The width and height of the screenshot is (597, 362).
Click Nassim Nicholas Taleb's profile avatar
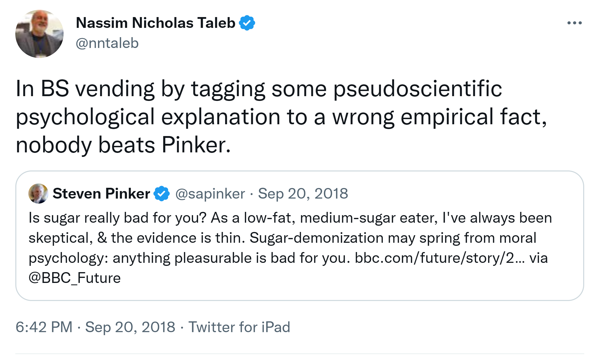[39, 34]
